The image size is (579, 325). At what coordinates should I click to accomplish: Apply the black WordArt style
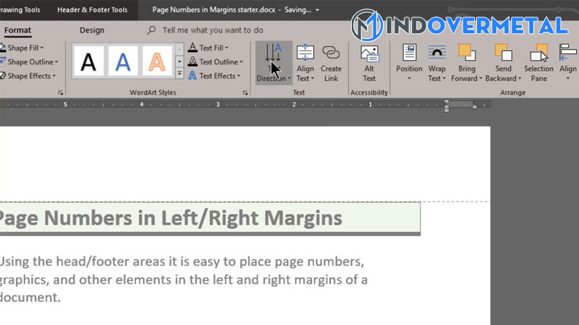tap(88, 61)
